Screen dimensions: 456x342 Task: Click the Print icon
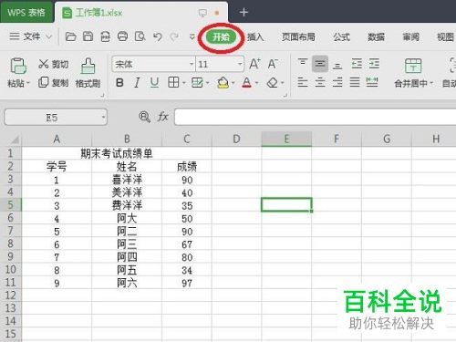click(x=122, y=37)
